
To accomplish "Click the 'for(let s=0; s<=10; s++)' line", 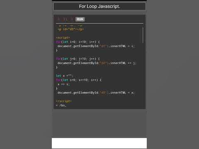I will pos(79,80).
